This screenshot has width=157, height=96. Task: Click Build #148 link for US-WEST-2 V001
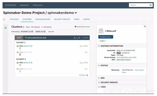(x=28, y=63)
